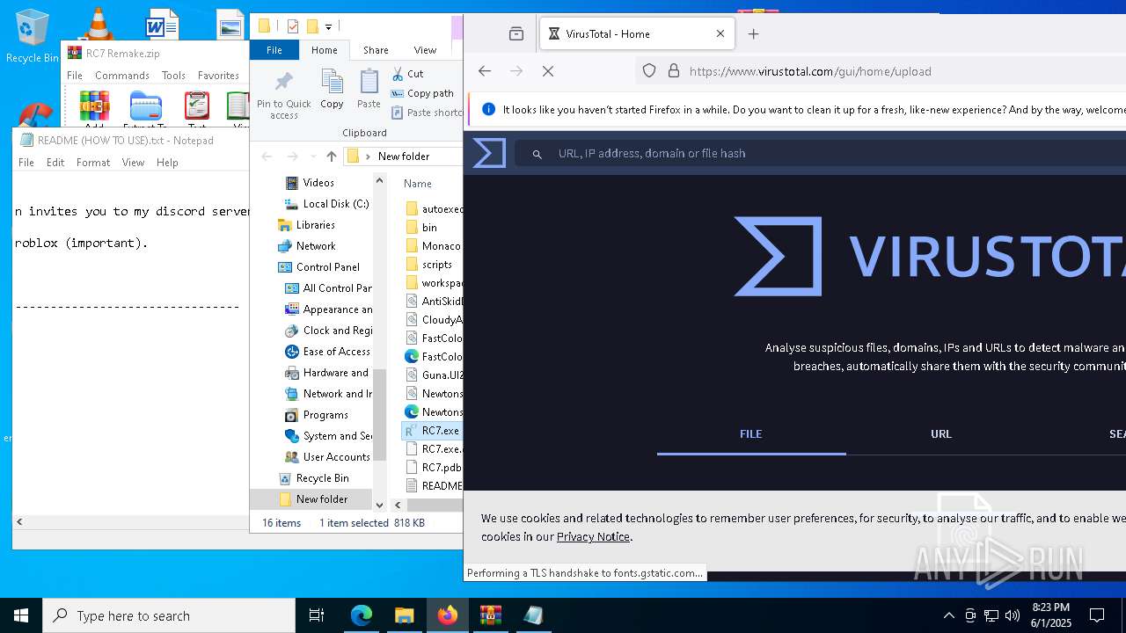The width and height of the screenshot is (1126, 633).
Task: Select Explorer Home ribbon tab
Action: (324, 50)
